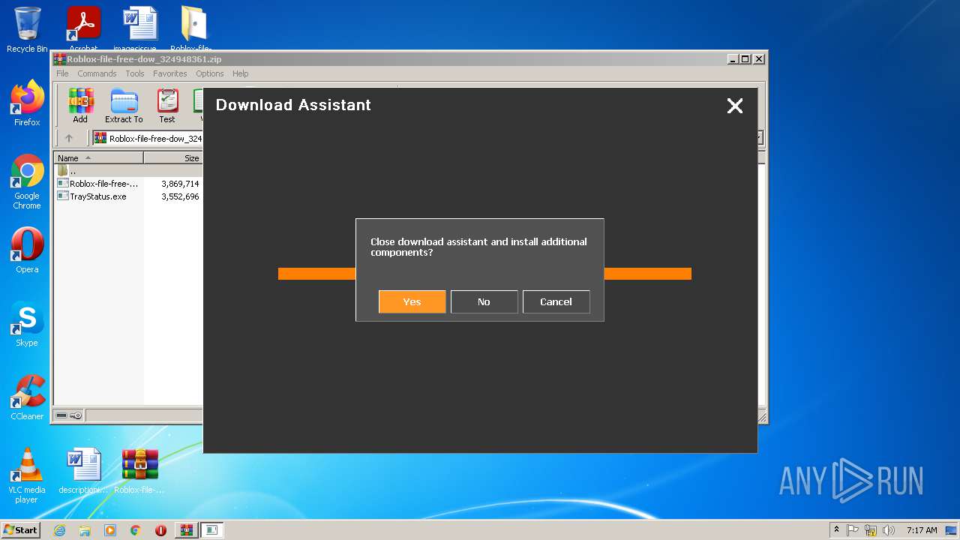The width and height of the screenshot is (960, 540).
Task: Click the Firefox desktop shortcut
Action: 27,103
